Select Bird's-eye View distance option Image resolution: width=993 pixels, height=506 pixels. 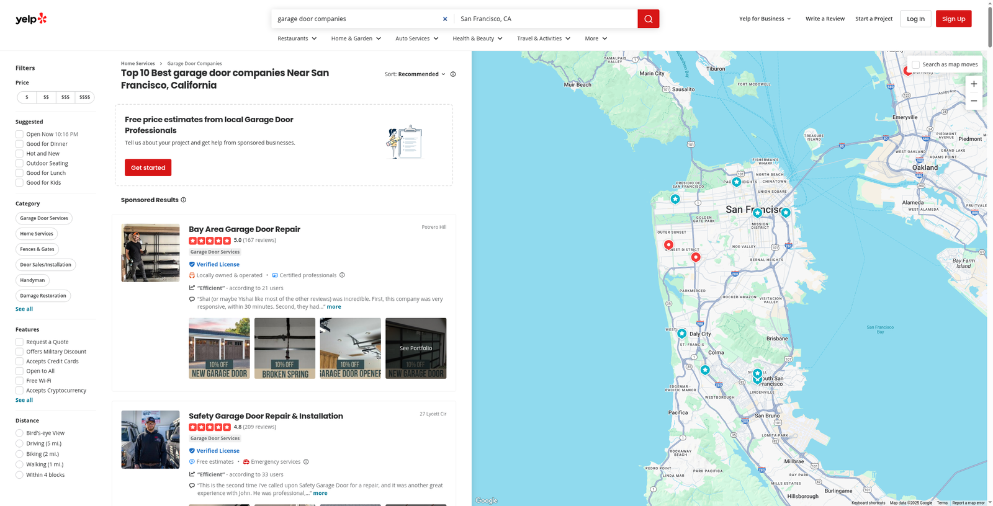pyautogui.click(x=19, y=433)
